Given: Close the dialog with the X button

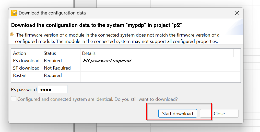Looking at the screenshot, I should (x=237, y=13).
